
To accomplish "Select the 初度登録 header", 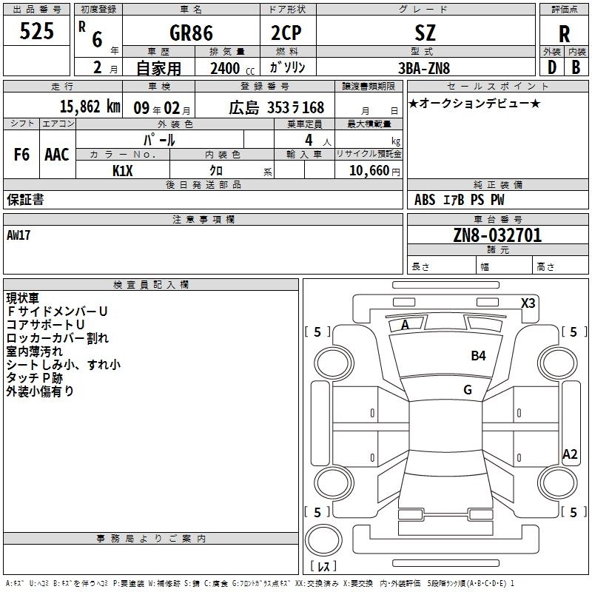I will coord(98,10).
